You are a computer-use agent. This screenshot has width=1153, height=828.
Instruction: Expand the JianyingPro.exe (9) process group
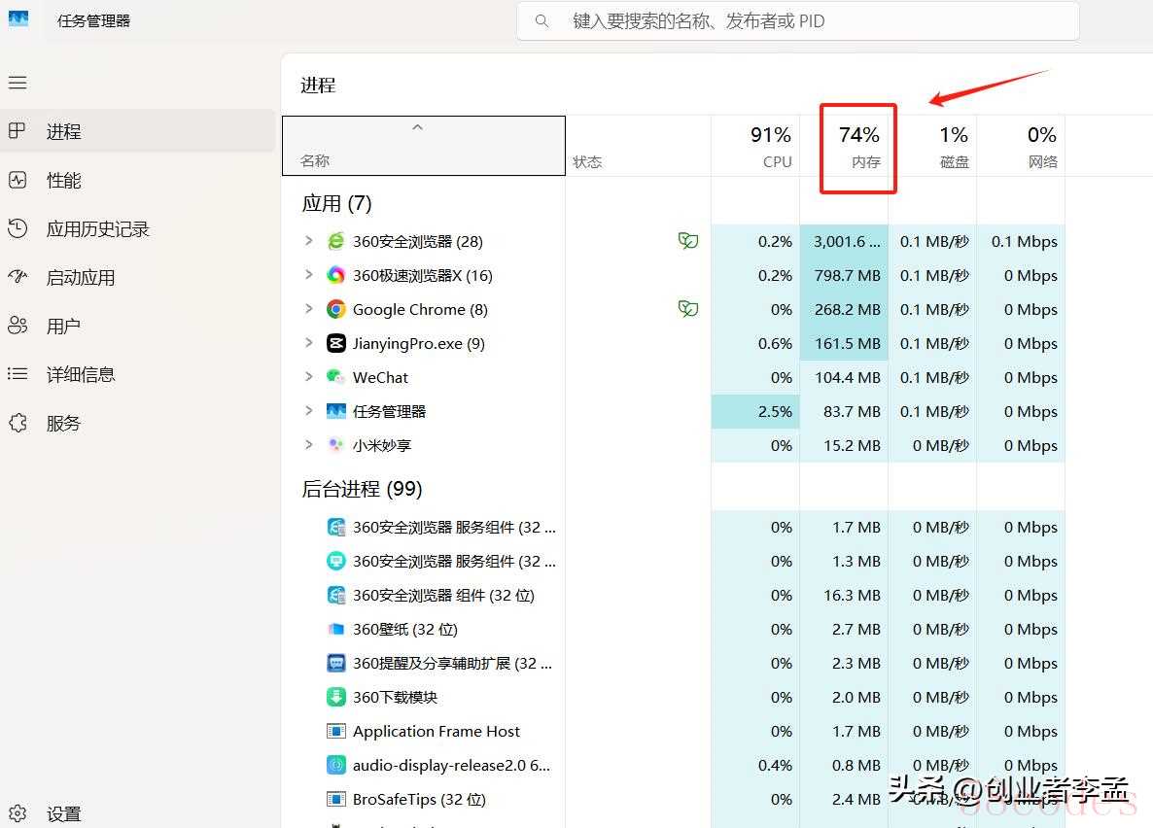pyautogui.click(x=309, y=343)
